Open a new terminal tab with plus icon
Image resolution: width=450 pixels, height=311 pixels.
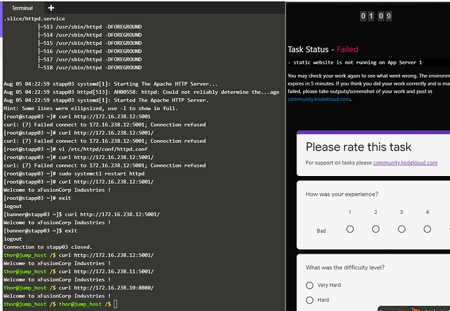click(x=51, y=8)
